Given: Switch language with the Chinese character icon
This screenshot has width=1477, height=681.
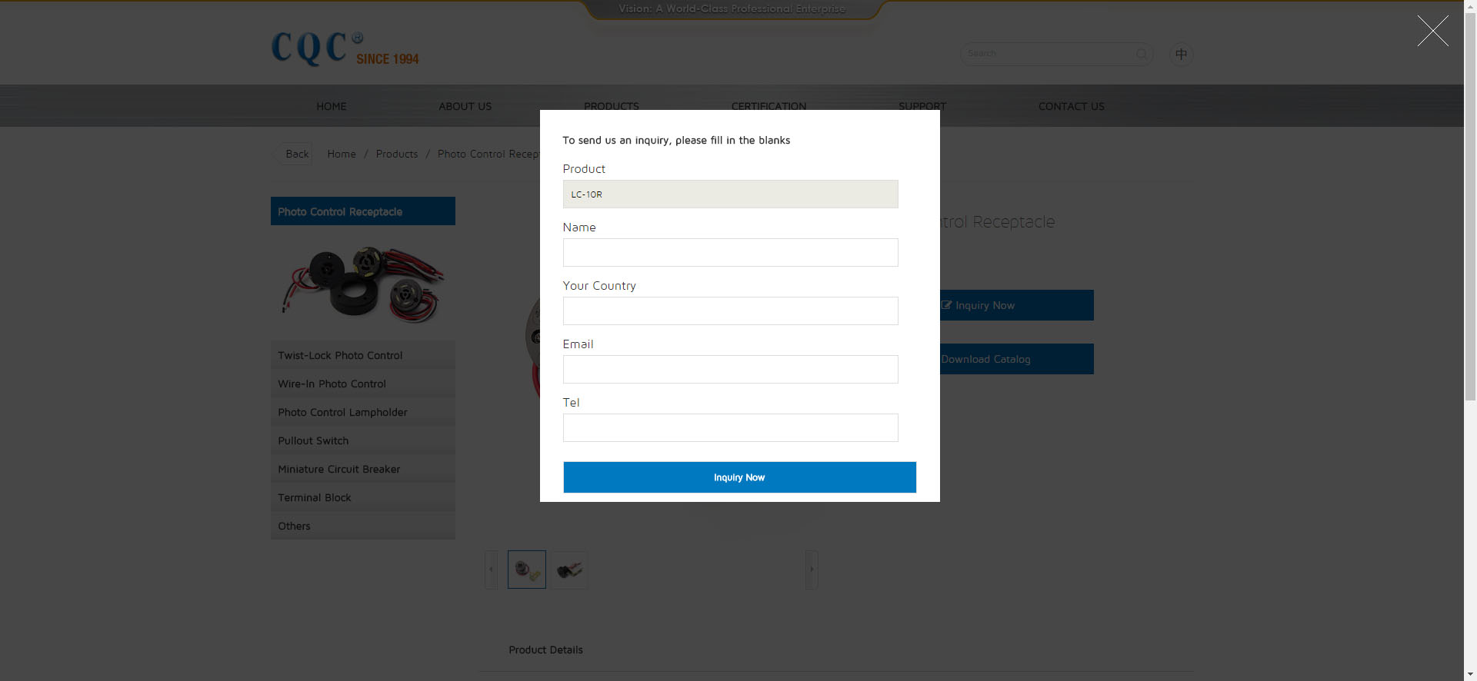Looking at the screenshot, I should tap(1181, 54).
